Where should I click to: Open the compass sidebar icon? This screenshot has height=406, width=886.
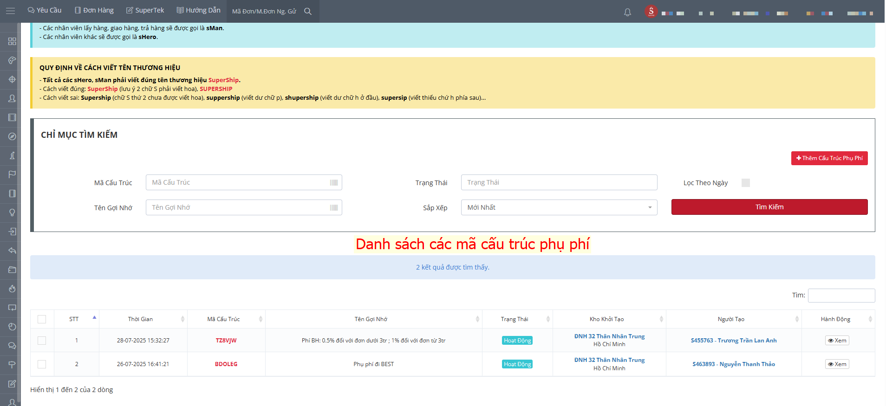click(12, 136)
